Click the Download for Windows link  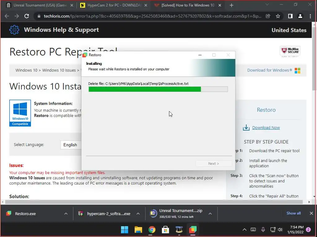click(x=270, y=70)
